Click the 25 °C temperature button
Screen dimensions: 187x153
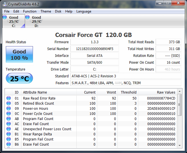(x=19, y=78)
